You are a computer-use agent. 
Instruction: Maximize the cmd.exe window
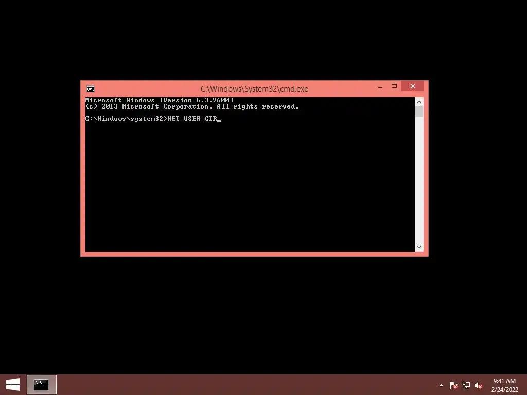pos(394,86)
